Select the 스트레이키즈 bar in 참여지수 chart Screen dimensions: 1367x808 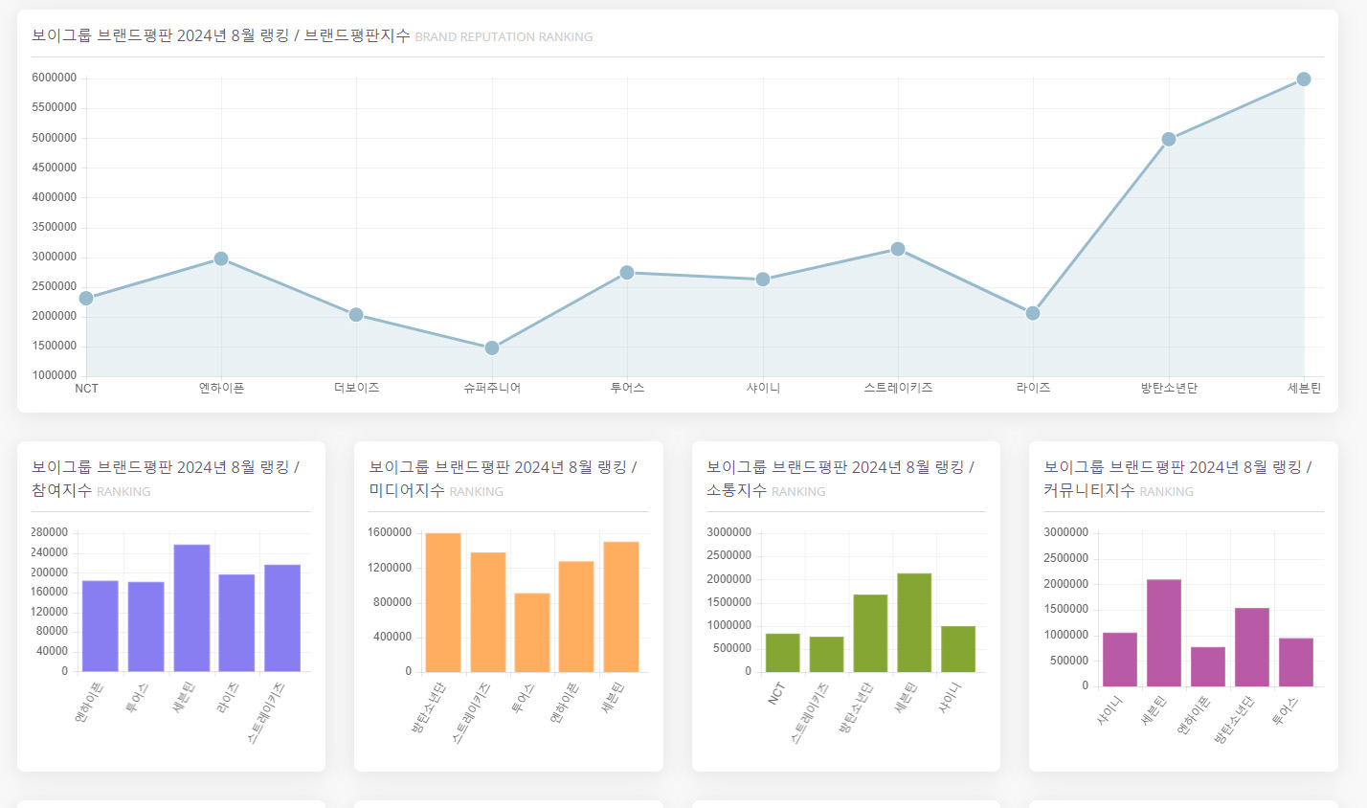[x=282, y=618]
